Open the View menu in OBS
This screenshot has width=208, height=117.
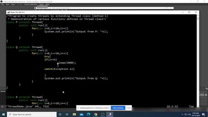[13, 4]
